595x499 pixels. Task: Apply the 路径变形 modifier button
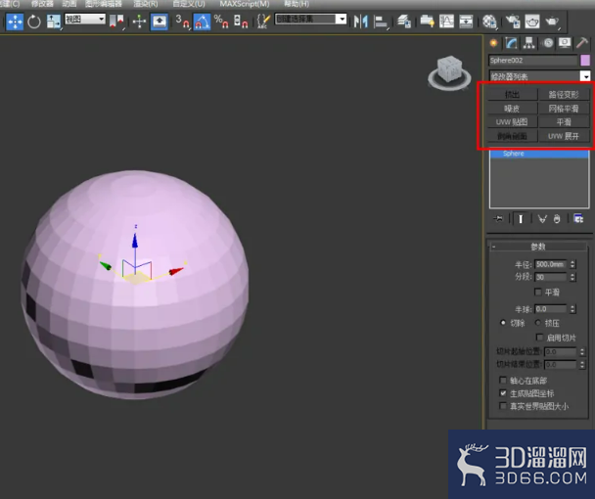click(564, 95)
